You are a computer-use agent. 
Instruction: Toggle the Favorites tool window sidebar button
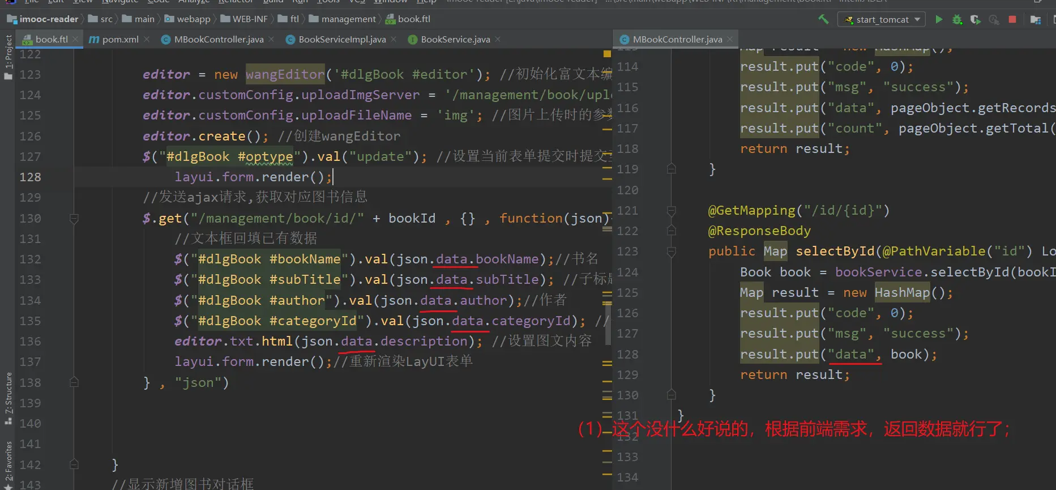[8, 463]
